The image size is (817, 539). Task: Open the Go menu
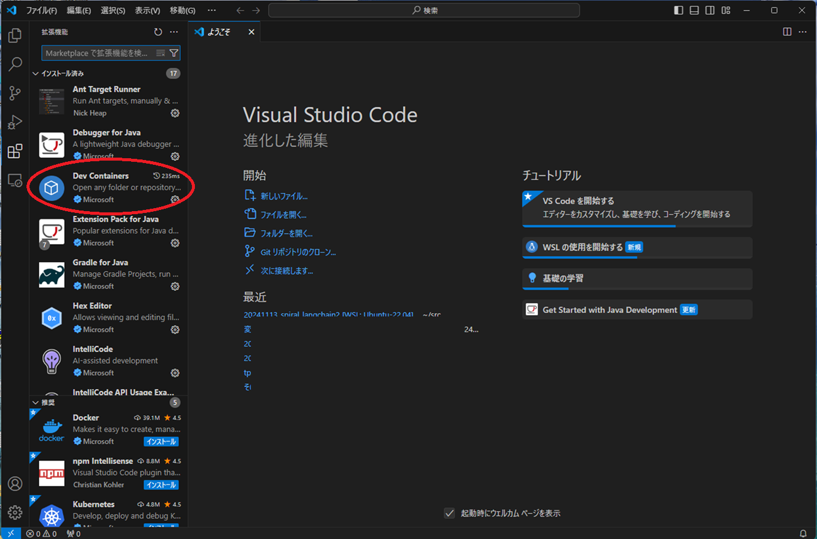point(182,10)
